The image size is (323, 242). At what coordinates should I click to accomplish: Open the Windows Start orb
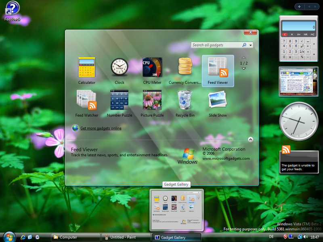coord(8,236)
